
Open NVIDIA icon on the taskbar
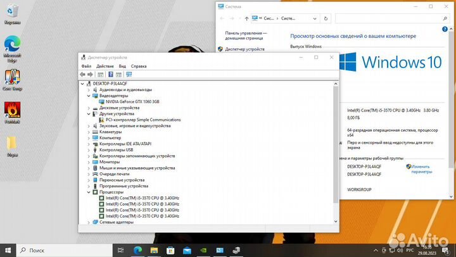(x=203, y=250)
